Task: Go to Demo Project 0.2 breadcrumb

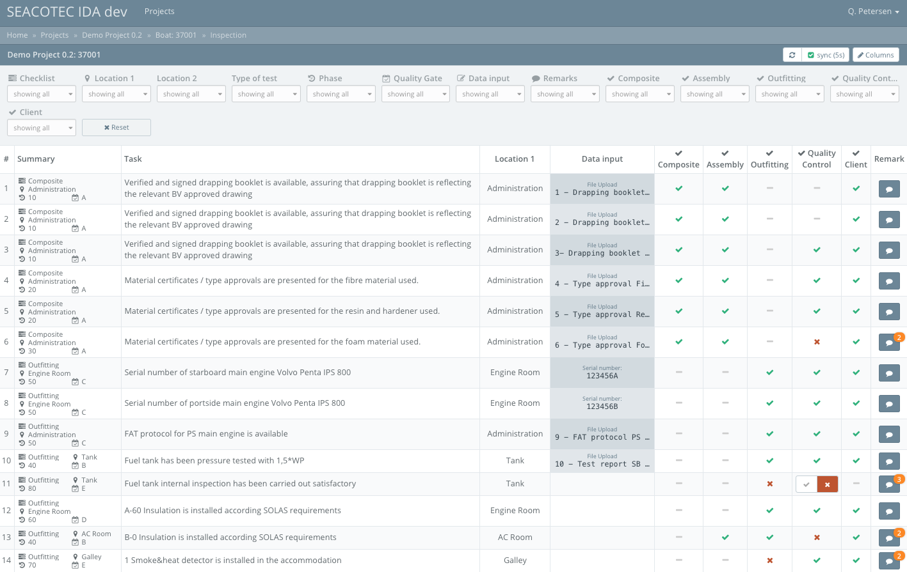Action: pos(112,35)
